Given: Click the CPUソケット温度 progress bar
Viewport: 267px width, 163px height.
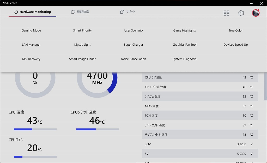Looking at the screenshot, I should 98,129.
